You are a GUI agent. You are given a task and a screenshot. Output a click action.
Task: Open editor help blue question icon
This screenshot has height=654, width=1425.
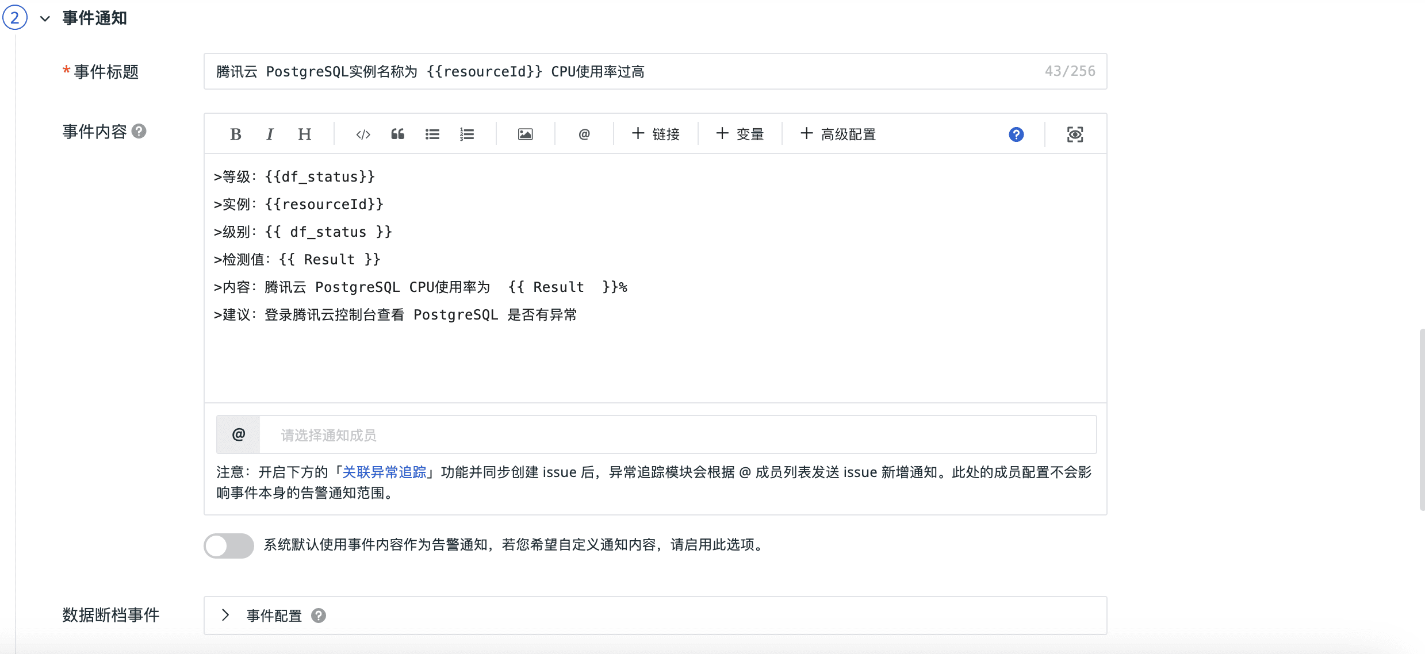pyautogui.click(x=1016, y=134)
